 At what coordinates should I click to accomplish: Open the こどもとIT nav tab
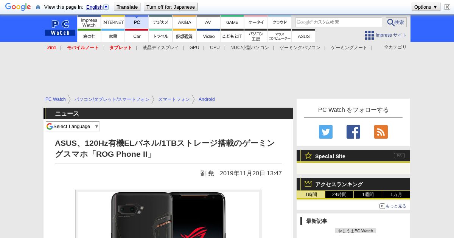pos(232,36)
